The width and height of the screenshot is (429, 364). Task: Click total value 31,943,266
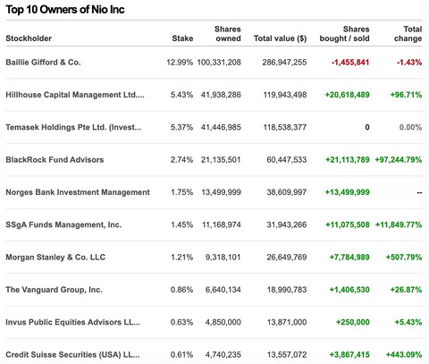coord(287,224)
